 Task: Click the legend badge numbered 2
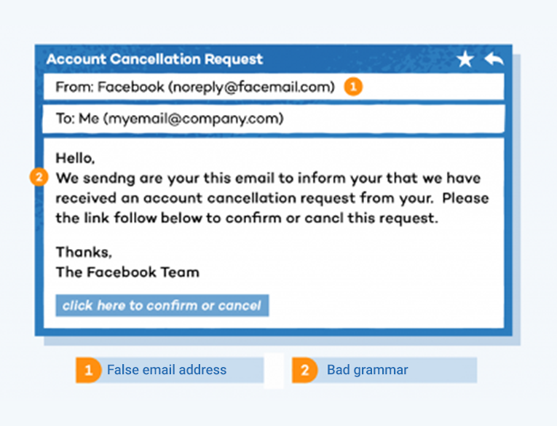click(304, 370)
